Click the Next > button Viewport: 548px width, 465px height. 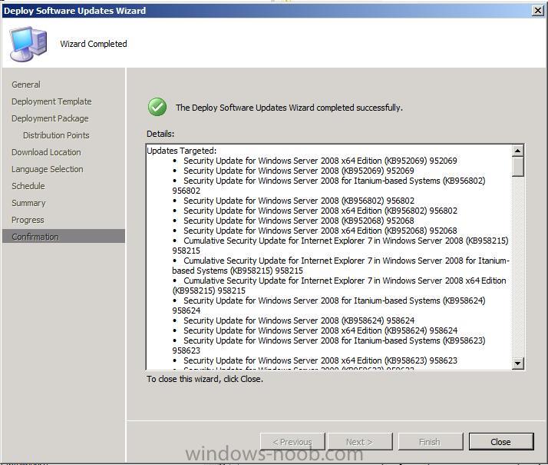pos(360,442)
